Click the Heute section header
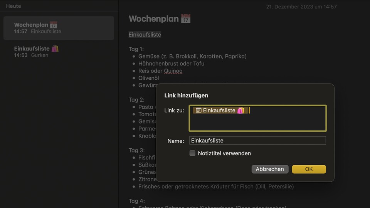This screenshot has height=208, width=370. (13, 6)
